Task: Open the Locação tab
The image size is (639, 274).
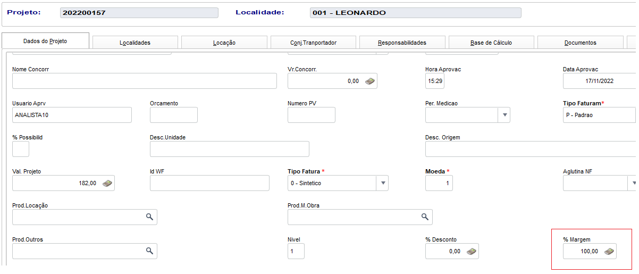Action: [224, 43]
